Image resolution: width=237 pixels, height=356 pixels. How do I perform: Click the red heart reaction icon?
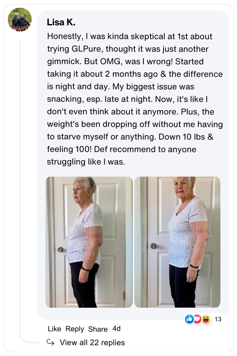click(197, 319)
